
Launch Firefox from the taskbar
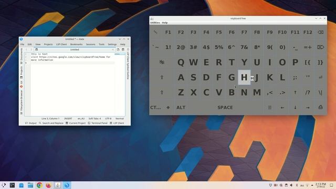point(48,185)
